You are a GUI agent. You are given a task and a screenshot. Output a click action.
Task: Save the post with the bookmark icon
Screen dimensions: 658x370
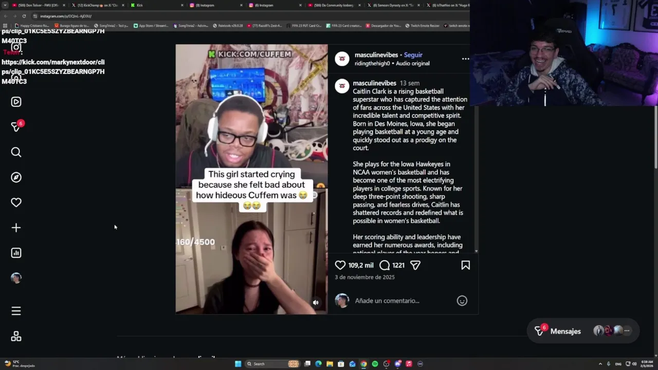tap(465, 265)
